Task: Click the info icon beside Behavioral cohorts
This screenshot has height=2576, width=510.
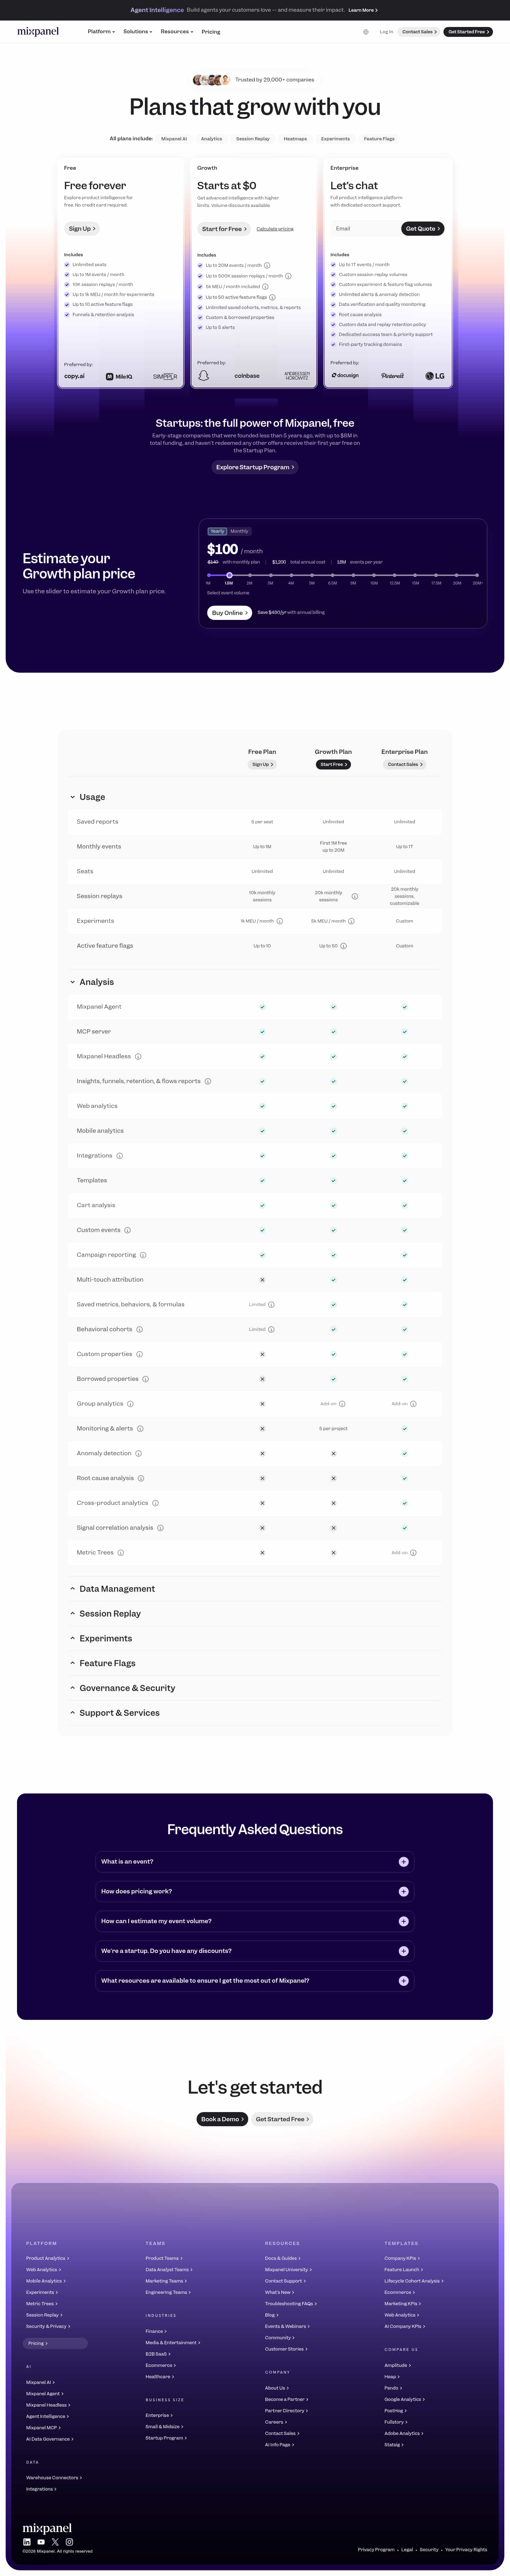Action: [x=139, y=1329]
